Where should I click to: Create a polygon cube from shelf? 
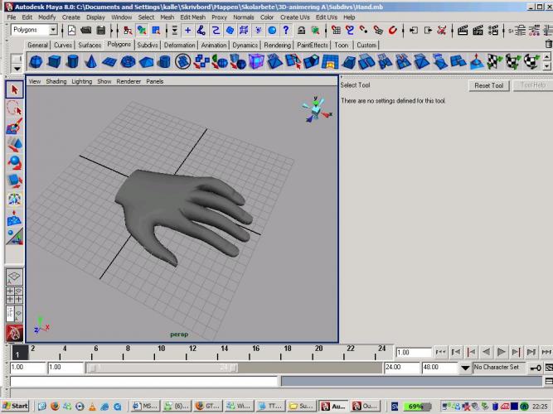[54, 61]
